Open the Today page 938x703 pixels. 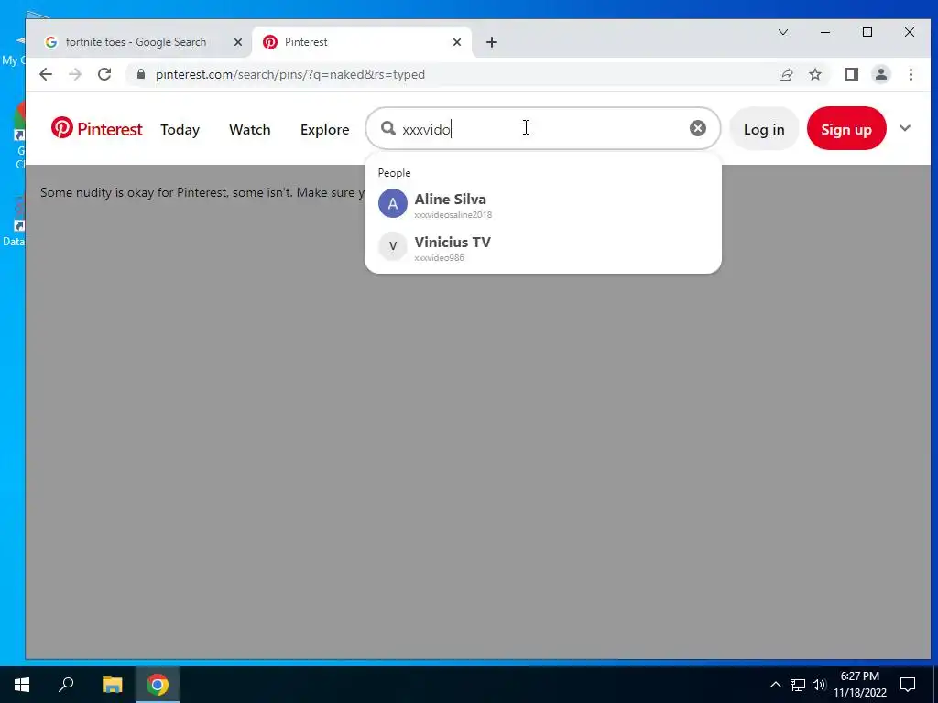(x=180, y=129)
